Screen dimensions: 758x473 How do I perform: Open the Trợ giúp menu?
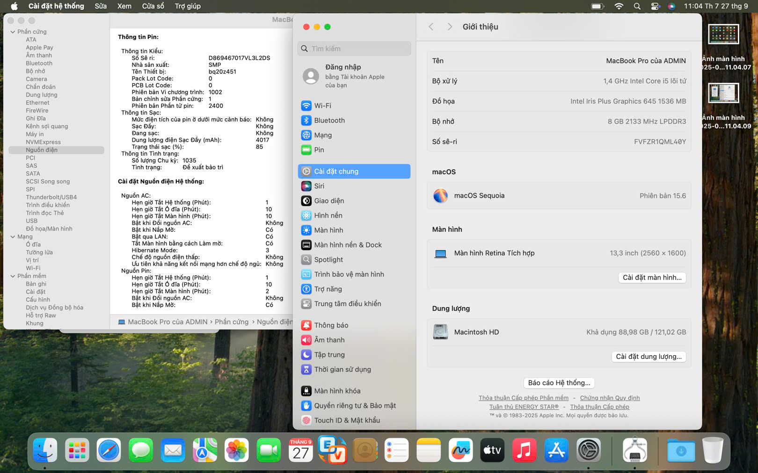pos(187,6)
